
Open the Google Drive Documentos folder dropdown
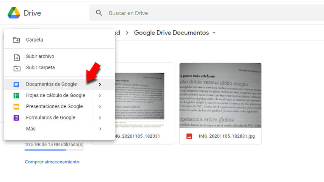tap(214, 33)
